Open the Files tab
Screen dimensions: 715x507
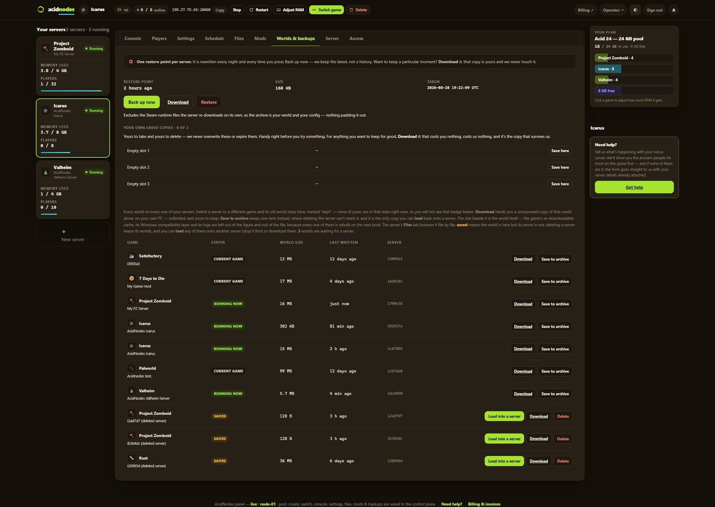[x=239, y=38]
